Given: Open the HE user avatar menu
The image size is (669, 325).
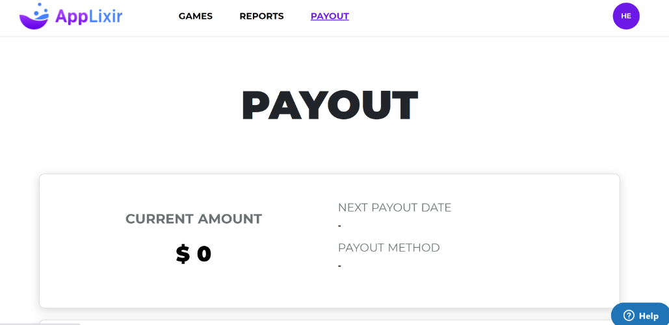Looking at the screenshot, I should click(x=625, y=16).
